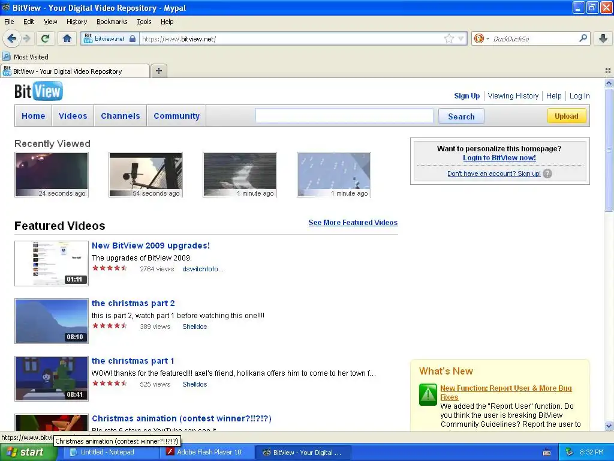The image size is (614, 461).
Task: Select the BitView browser tab
Action: pyautogui.click(x=75, y=71)
